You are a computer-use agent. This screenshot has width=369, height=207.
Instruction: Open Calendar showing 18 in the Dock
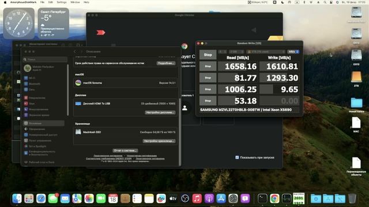pyautogui.click(x=113, y=198)
